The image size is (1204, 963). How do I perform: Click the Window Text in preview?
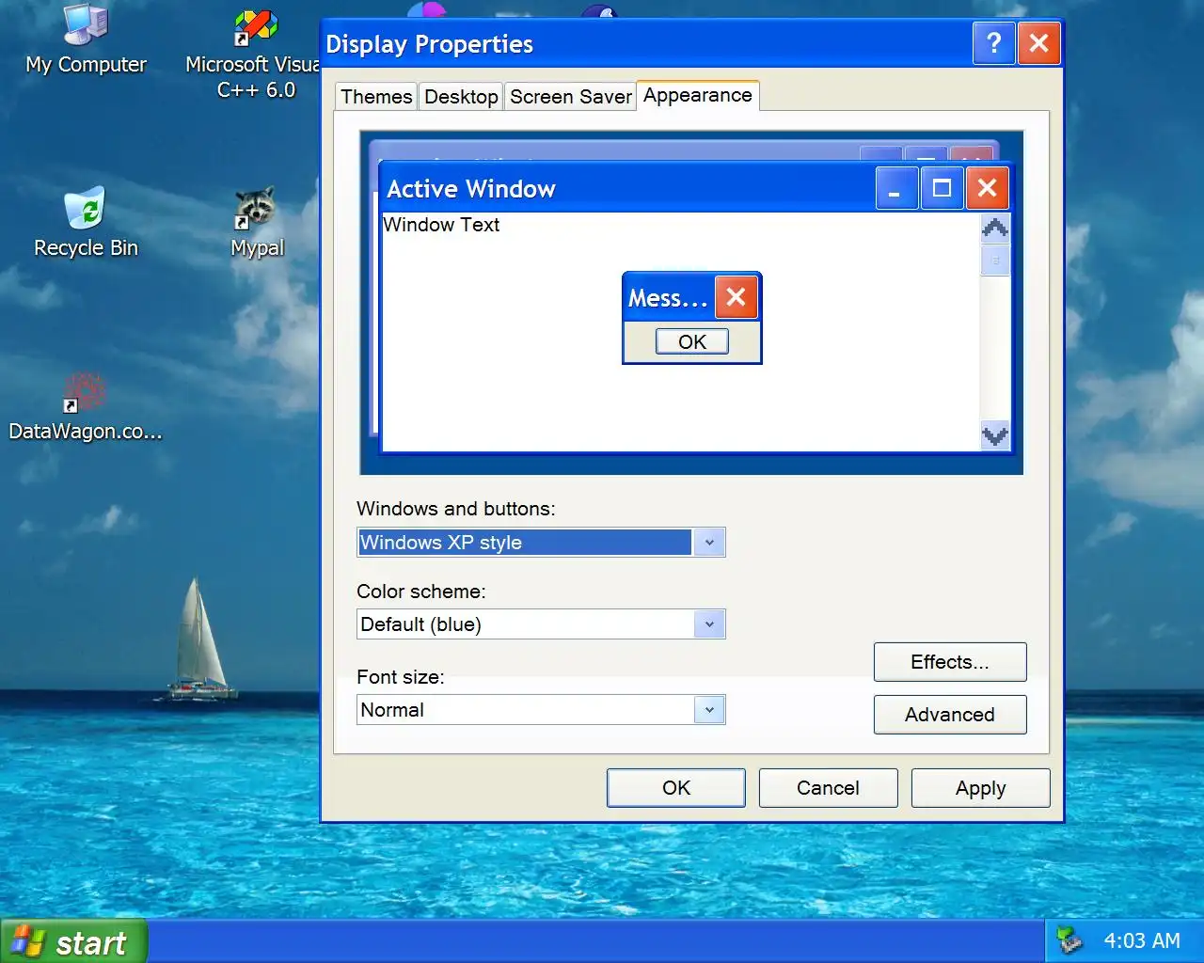(441, 225)
